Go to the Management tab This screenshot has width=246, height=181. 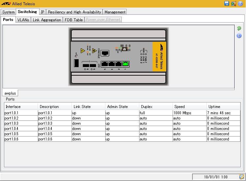coord(115,12)
